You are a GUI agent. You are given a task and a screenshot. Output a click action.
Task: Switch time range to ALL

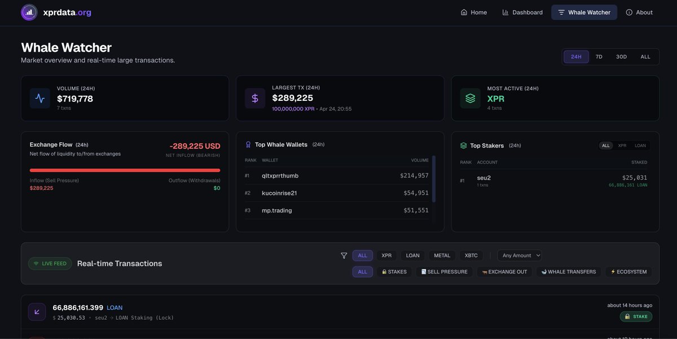pos(645,57)
